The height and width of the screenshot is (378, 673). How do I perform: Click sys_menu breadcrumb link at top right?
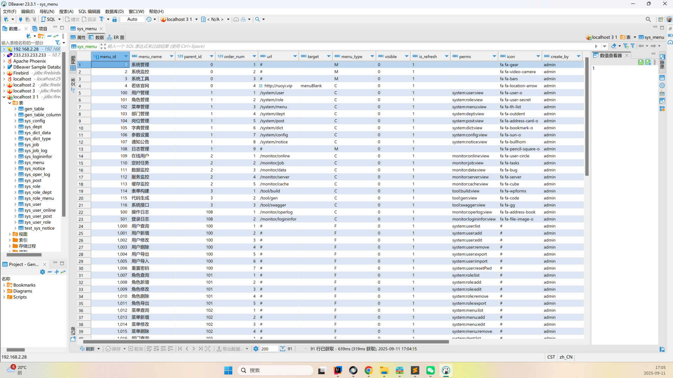point(651,37)
